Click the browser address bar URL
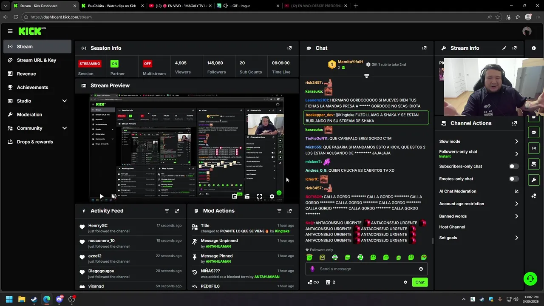Screen dimensions: 544x306 (61, 17)
